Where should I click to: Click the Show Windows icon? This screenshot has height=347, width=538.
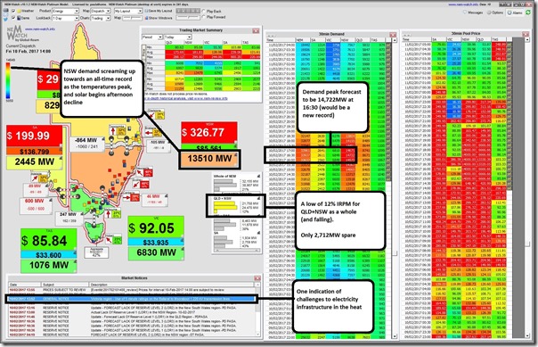159,18
